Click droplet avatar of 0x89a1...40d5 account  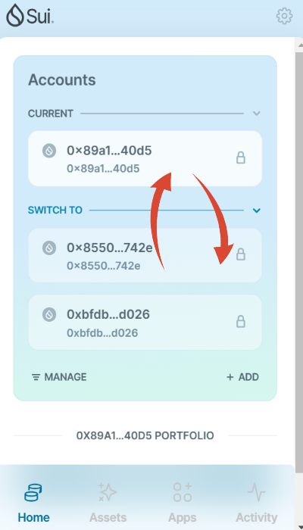[49, 151]
